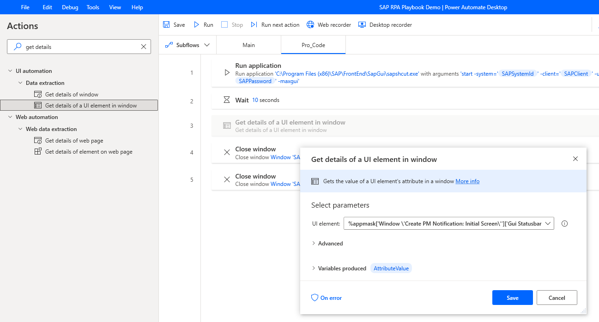Click the SAPPassword variable chip

pyautogui.click(x=255, y=81)
